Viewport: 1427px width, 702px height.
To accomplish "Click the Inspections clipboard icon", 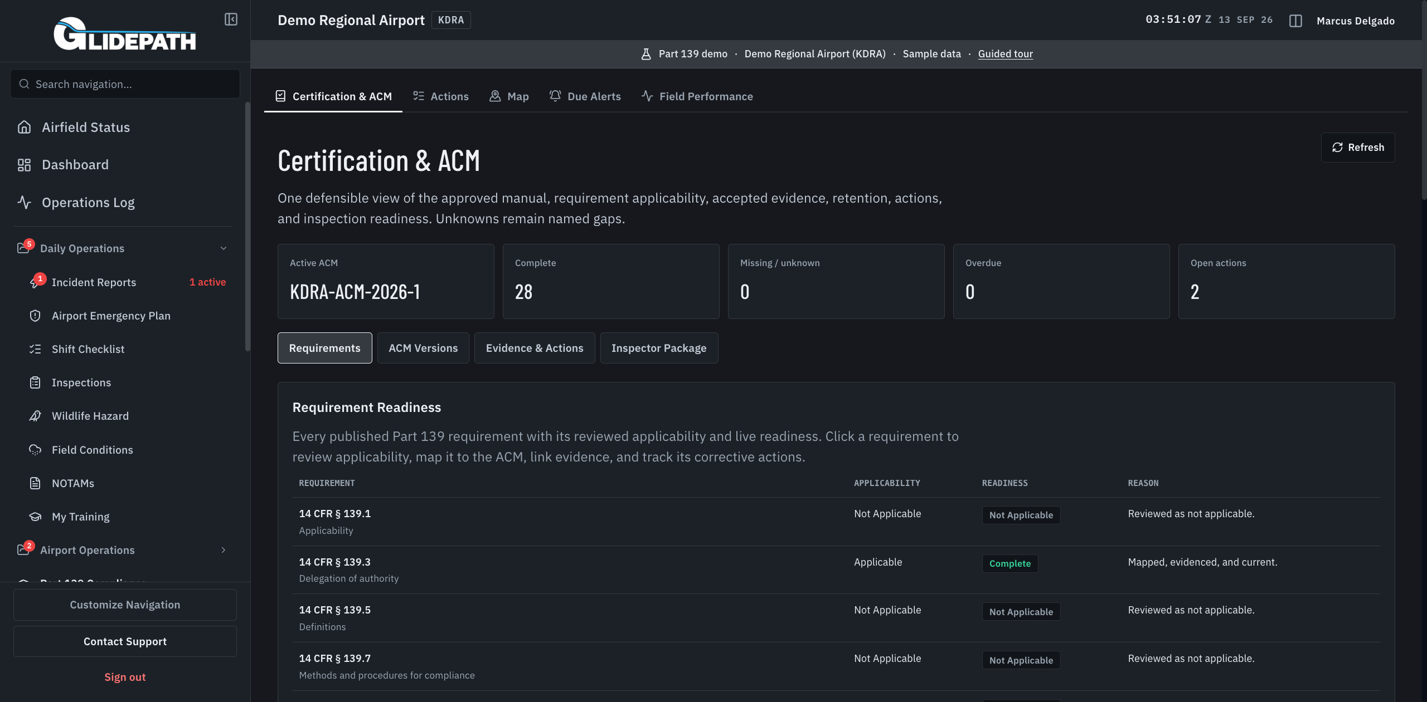I will (x=35, y=382).
